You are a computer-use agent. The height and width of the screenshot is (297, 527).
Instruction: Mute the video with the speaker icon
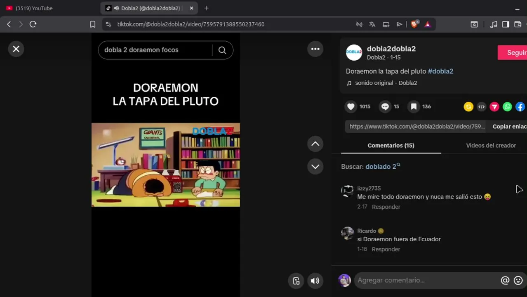click(315, 281)
